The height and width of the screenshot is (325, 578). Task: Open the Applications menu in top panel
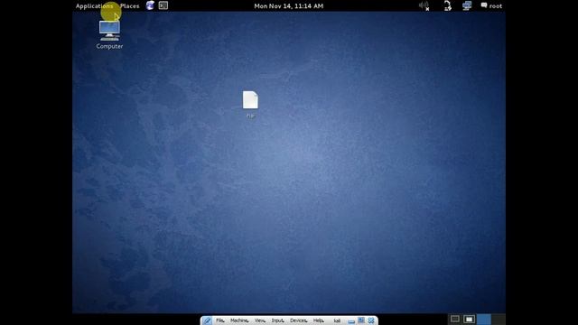pos(94,6)
